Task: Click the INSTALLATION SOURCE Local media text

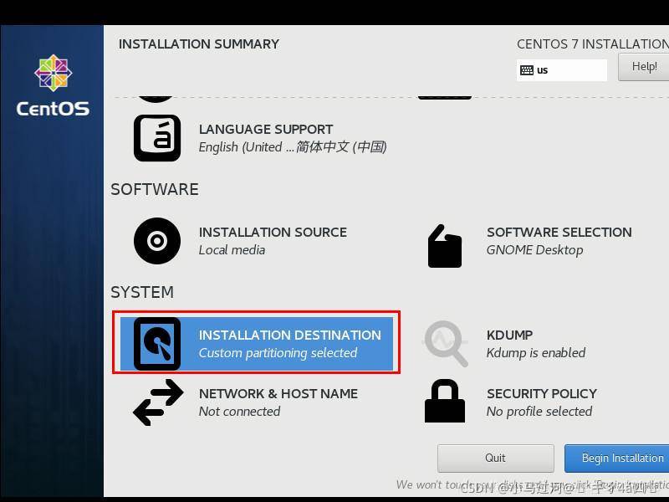Action: tap(232, 250)
